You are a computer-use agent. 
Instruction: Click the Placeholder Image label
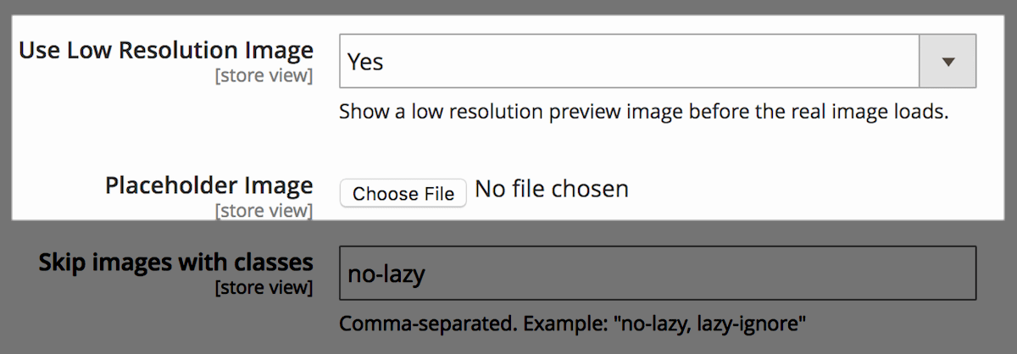tap(209, 185)
